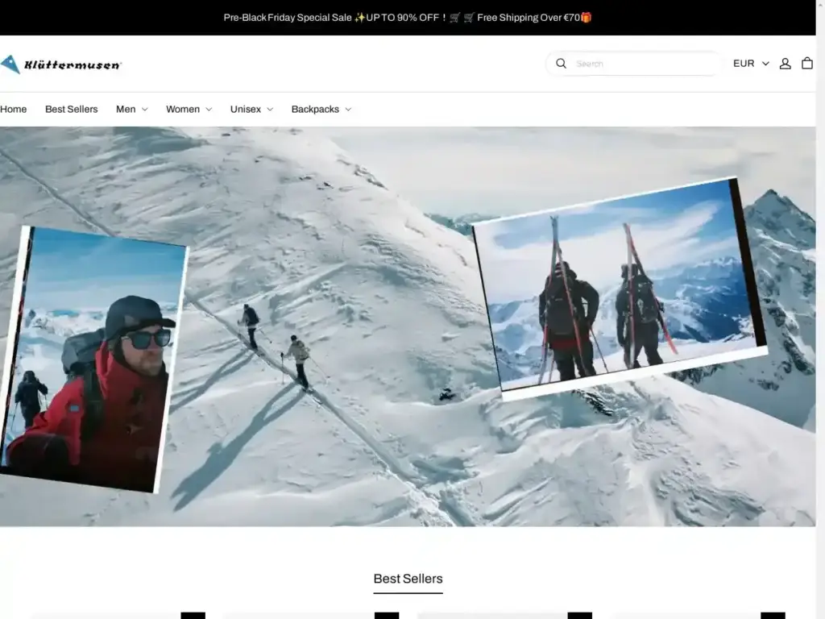This screenshot has height=619, width=825.
Task: Open the cart via the shopping bag icon
Action: click(x=807, y=63)
